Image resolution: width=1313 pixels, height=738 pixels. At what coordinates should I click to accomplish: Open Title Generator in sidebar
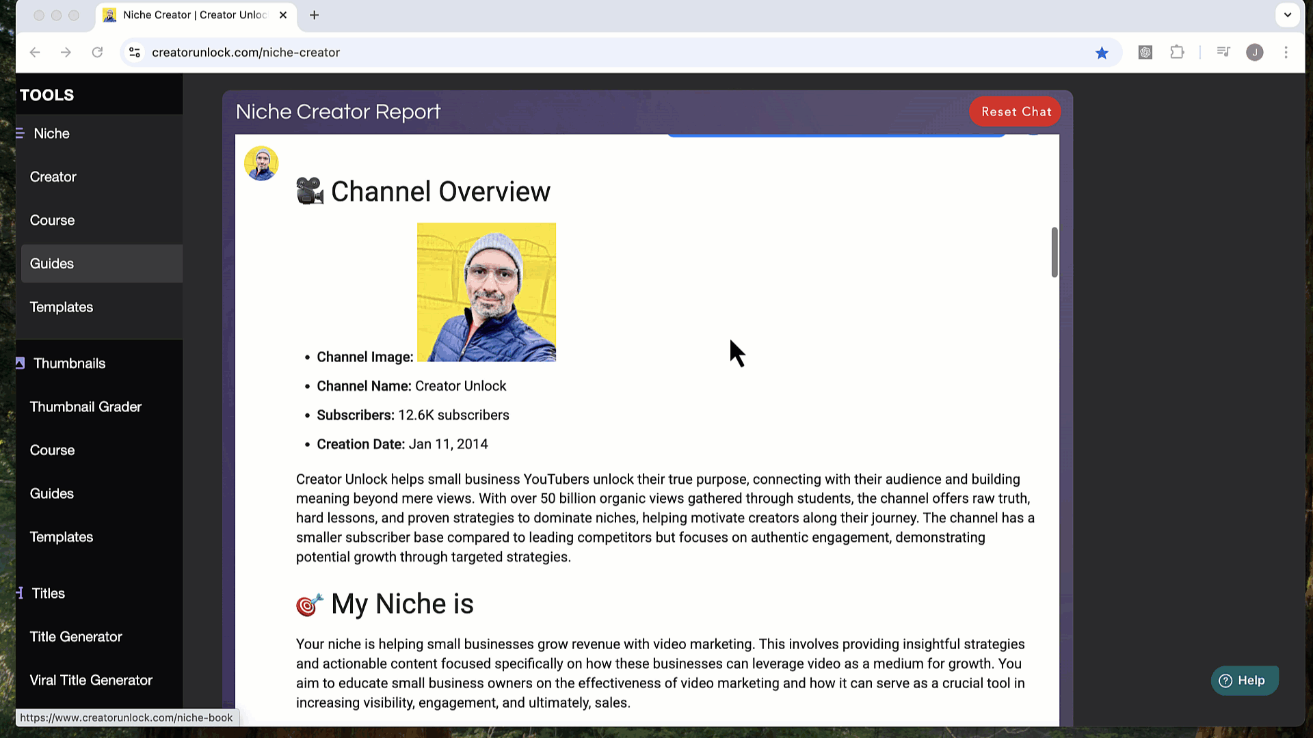(x=76, y=637)
